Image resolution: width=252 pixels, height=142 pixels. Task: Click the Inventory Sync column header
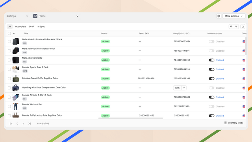pos(215,34)
